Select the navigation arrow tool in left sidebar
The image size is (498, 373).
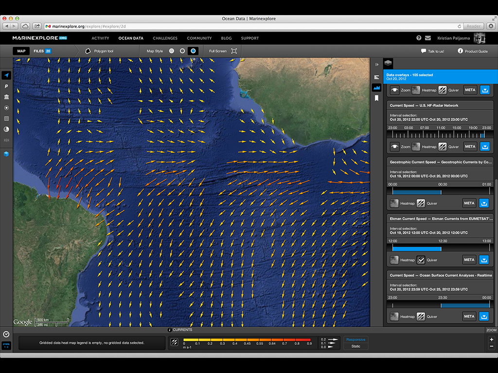pyautogui.click(x=6, y=76)
